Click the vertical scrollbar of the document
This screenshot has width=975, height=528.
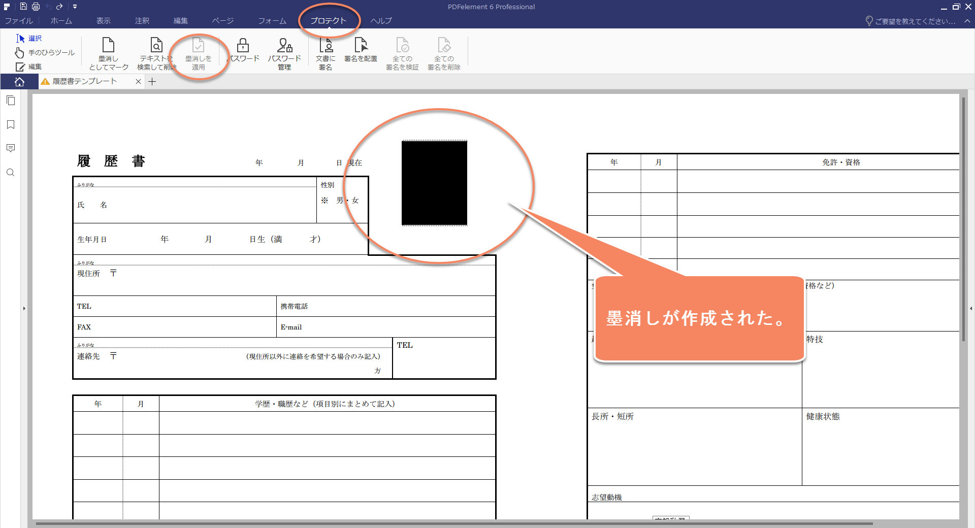(963, 219)
